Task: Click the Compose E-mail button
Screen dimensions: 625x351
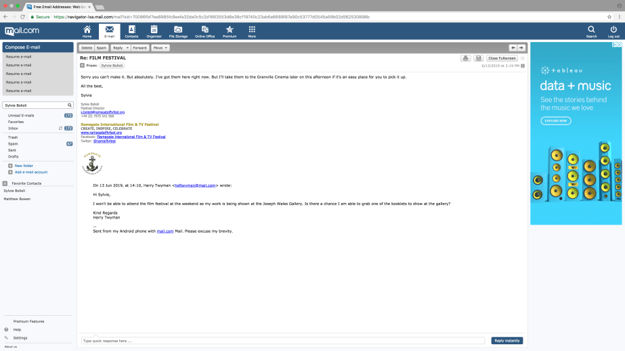Action: click(38, 47)
